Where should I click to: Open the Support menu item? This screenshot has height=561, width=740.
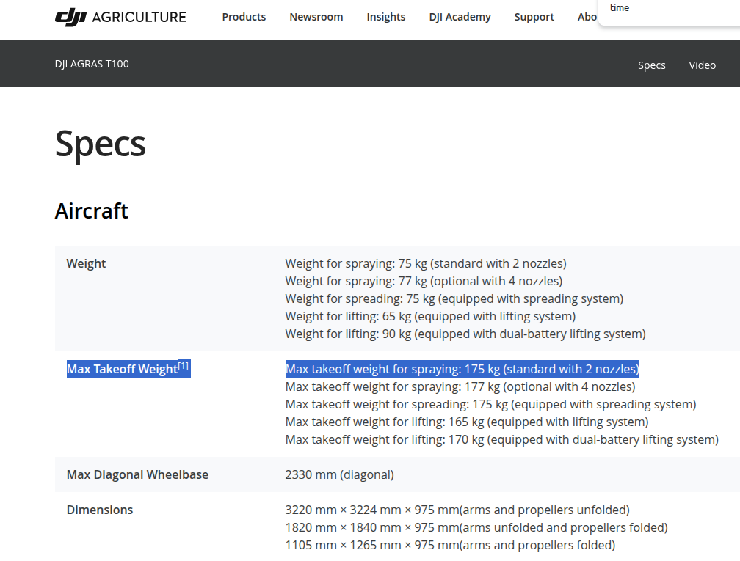tap(534, 17)
